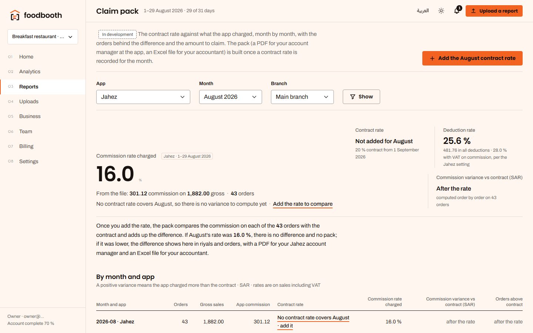Click the Add the rate to compare link
Image resolution: width=533 pixels, height=333 pixels.
[303, 204]
